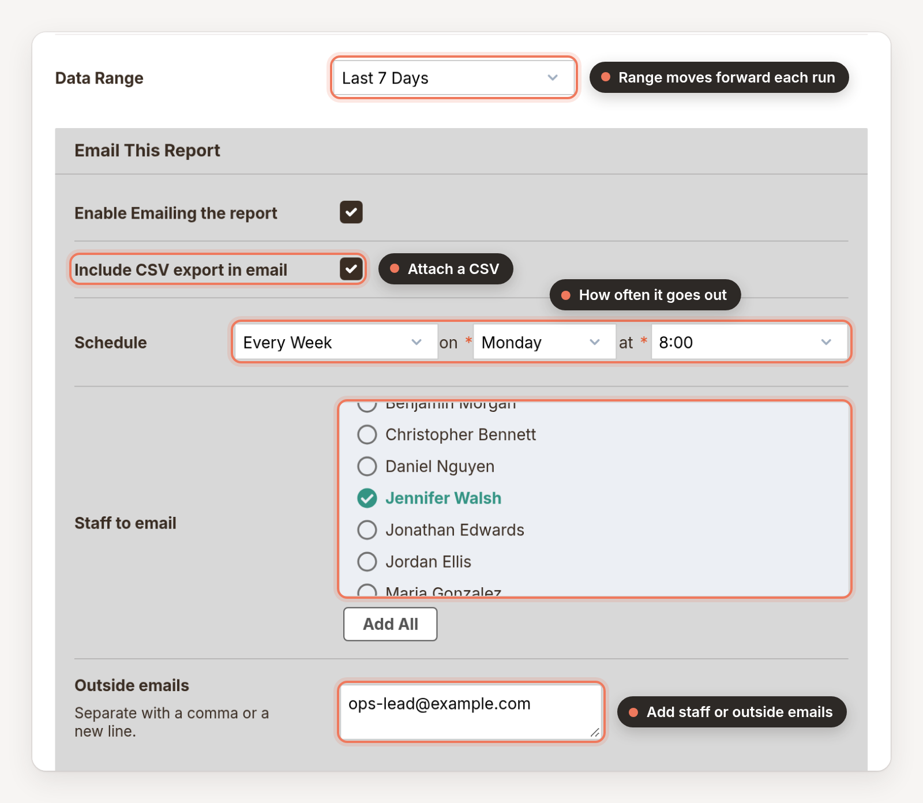Click the Enable Emailing the report label
The image size is (923, 803).
point(176,213)
